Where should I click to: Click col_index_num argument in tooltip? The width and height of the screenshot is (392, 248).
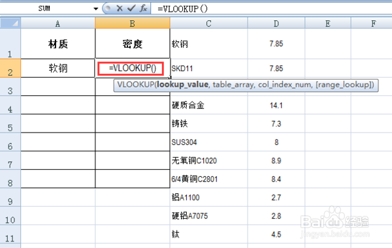coord(285,85)
